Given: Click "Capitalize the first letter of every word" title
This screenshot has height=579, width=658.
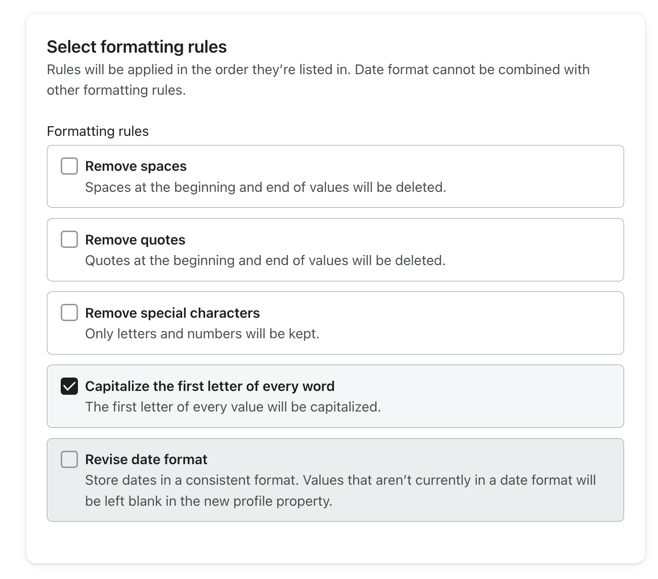Looking at the screenshot, I should click(x=209, y=386).
